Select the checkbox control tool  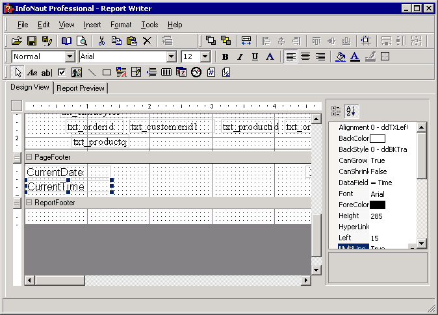(62, 73)
